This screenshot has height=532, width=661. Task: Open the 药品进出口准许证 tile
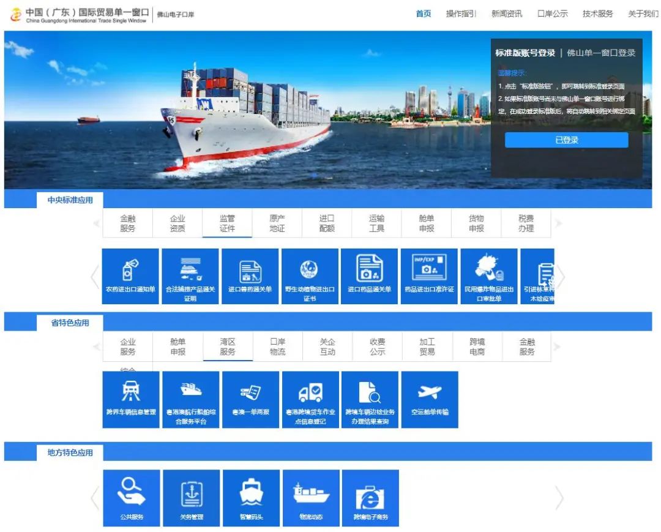429,276
